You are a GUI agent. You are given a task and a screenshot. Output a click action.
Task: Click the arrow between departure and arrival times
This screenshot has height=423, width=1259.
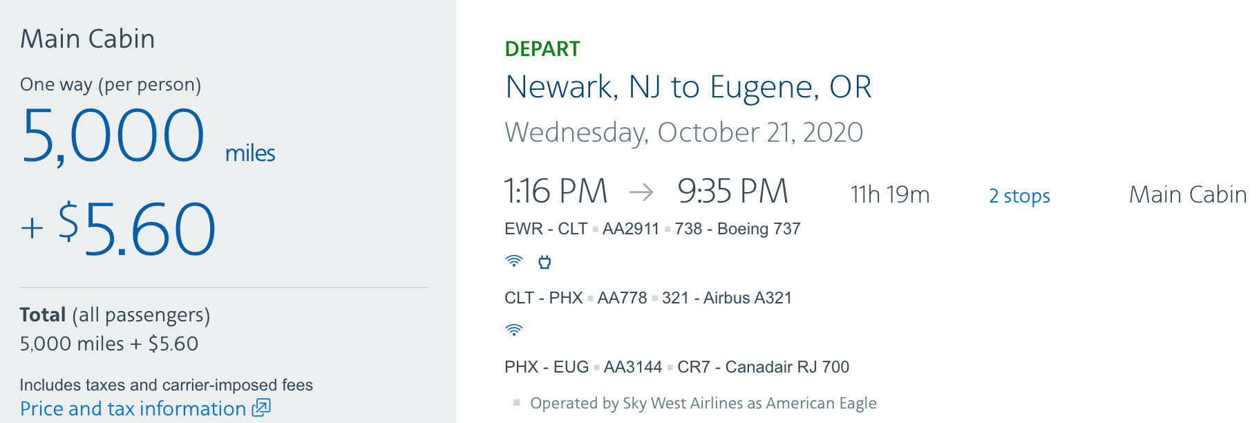pos(641,192)
